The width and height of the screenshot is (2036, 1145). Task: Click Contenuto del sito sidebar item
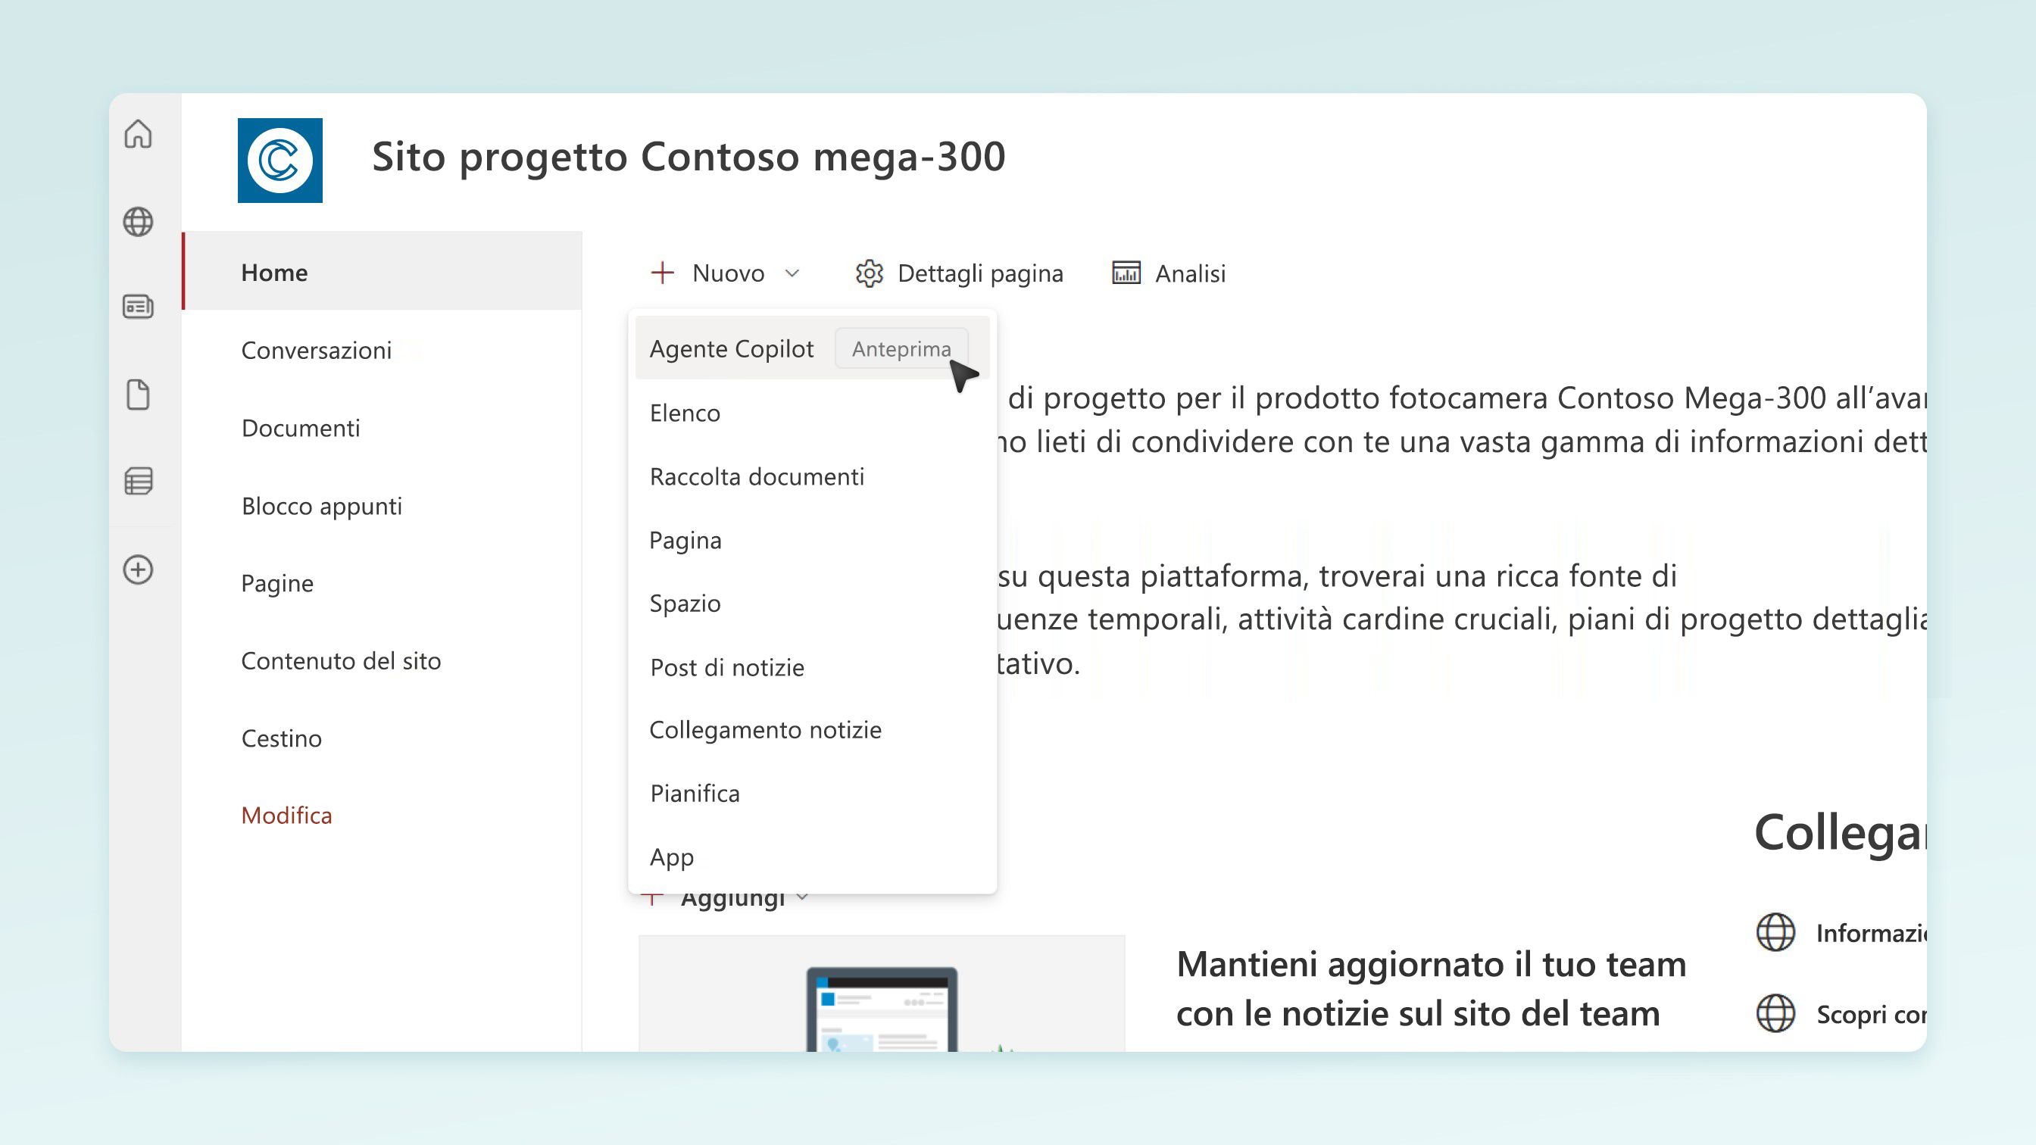tap(341, 660)
